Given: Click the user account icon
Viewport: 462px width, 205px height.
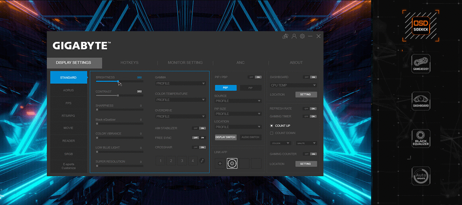Looking at the screenshot, I should pos(294,36).
